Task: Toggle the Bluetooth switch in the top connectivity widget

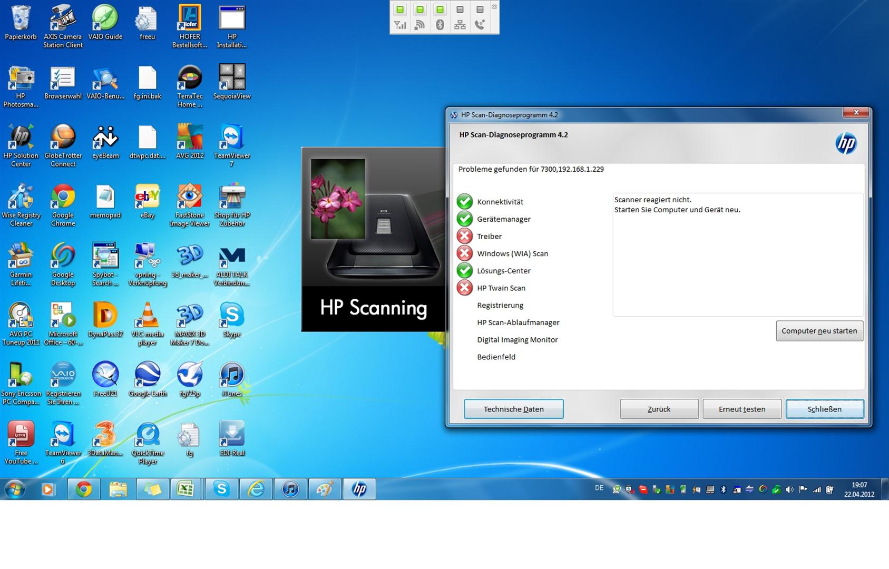Action: coord(439,10)
